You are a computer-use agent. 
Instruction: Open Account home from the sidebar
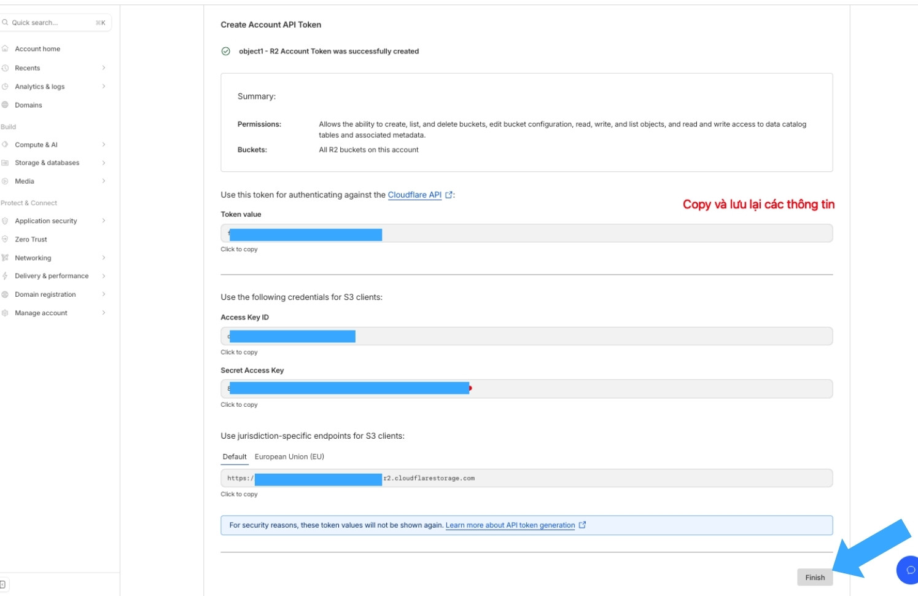point(37,49)
